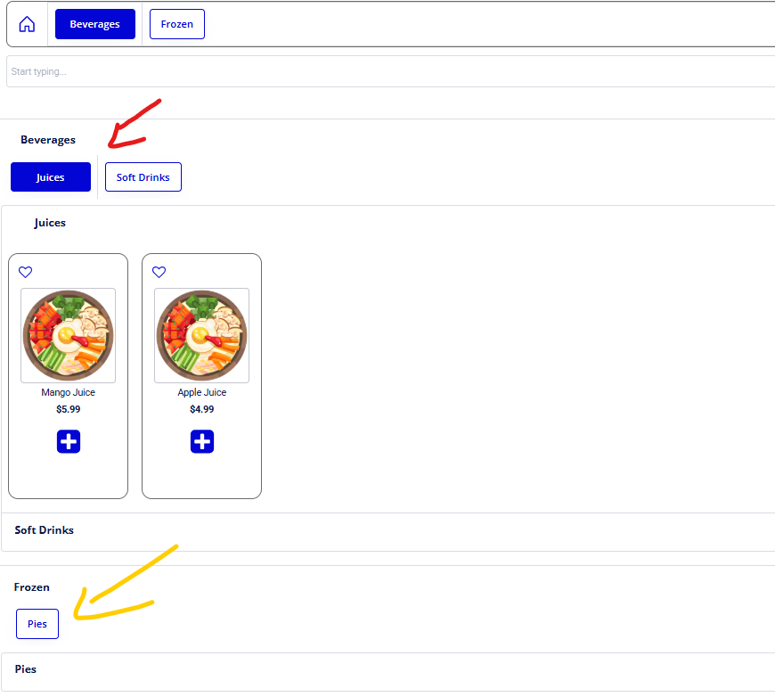Click the Apple Juice product name
This screenshot has width=775, height=697.
pyautogui.click(x=201, y=392)
